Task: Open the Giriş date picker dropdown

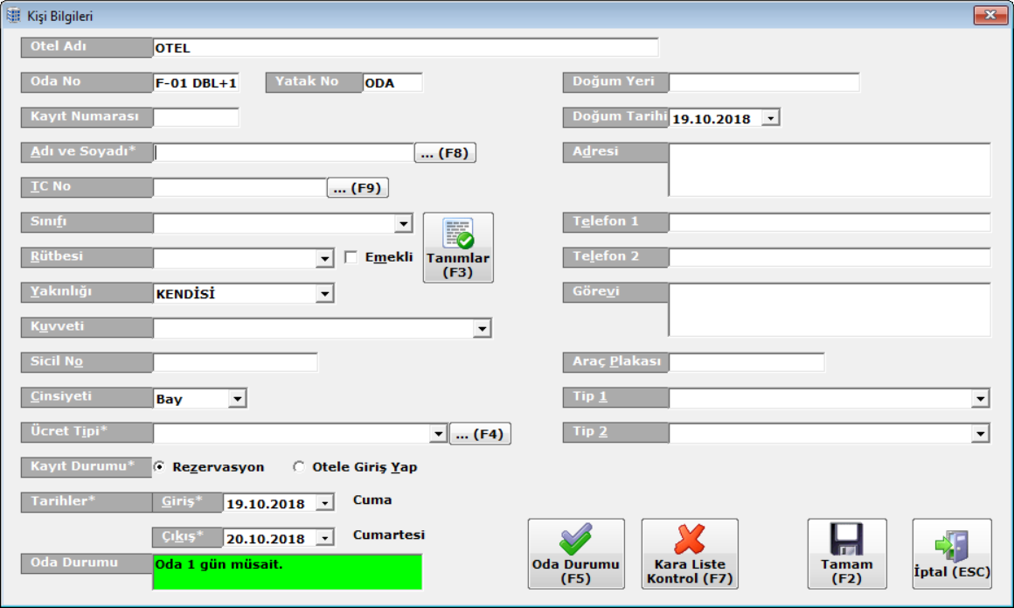Action: (324, 503)
